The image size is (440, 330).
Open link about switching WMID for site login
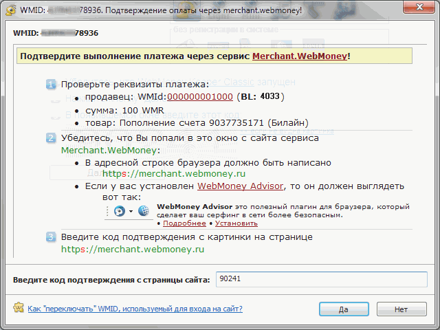(x=135, y=309)
